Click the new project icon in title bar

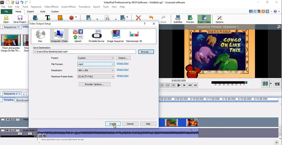8,2
